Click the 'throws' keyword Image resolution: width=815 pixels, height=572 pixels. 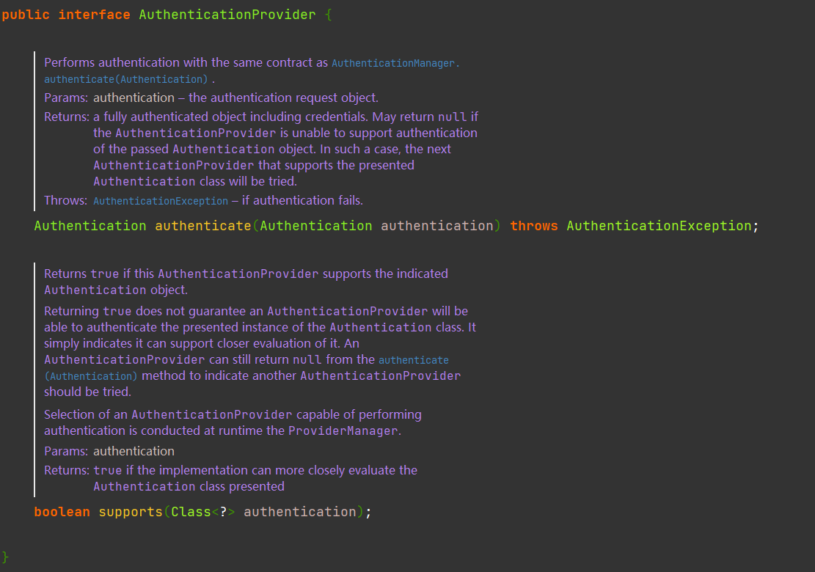[534, 226]
